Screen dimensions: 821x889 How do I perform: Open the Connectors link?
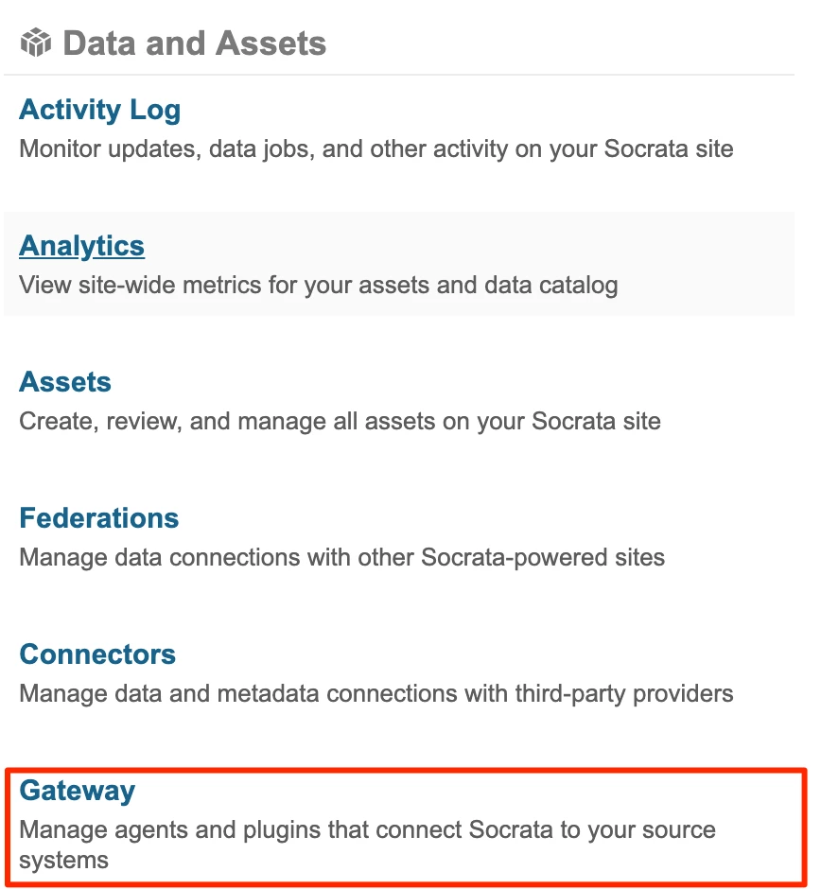click(x=97, y=654)
